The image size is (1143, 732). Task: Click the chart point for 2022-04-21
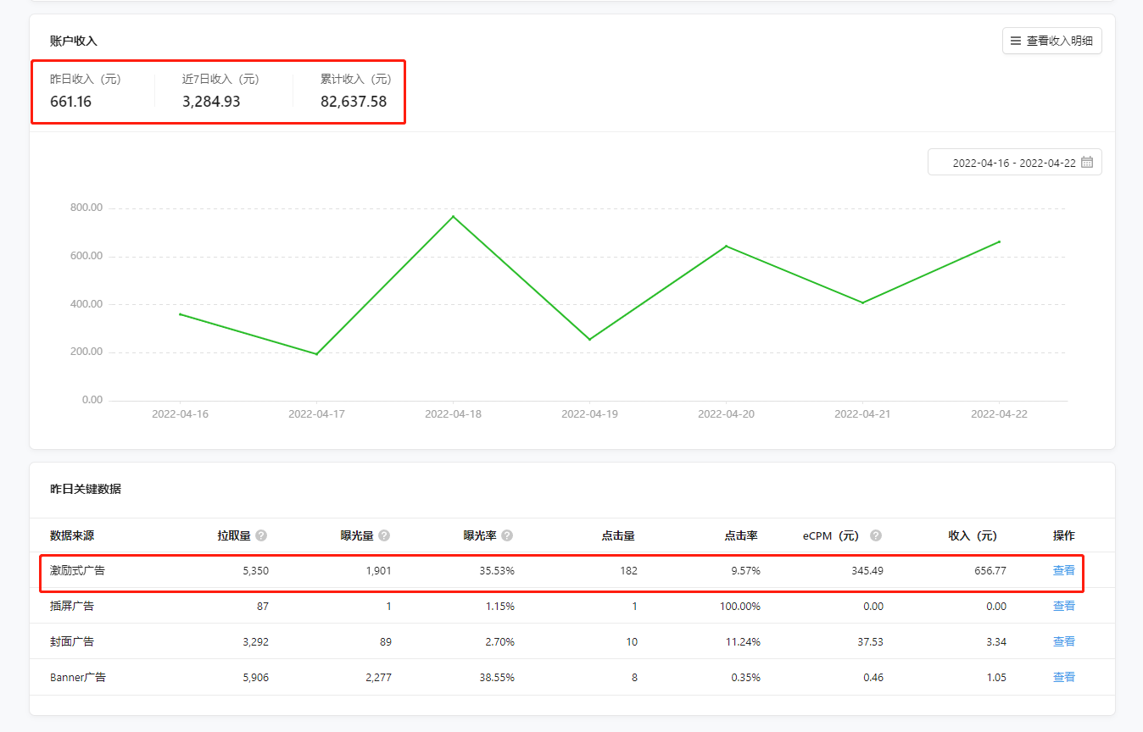862,302
